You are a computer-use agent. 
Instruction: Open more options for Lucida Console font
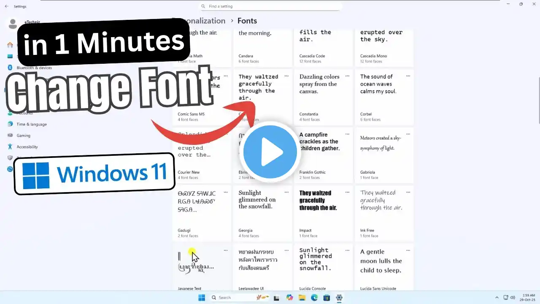coord(347,251)
